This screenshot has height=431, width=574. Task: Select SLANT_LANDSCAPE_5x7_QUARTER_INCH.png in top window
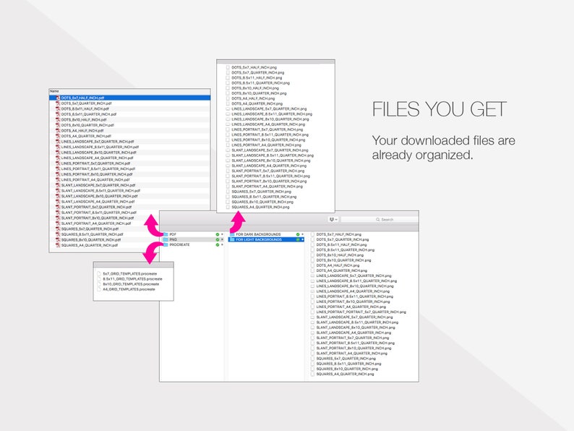[x=270, y=150]
